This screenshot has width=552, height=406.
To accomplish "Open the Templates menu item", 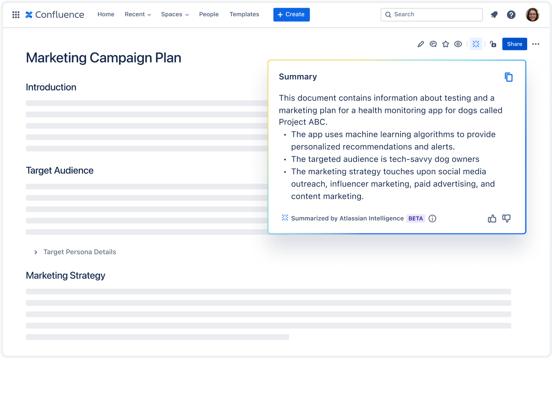I will pos(244,14).
